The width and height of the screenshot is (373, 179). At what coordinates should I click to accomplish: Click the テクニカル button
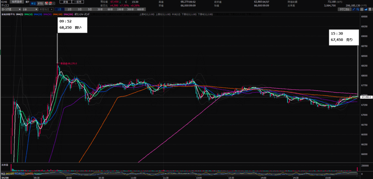[344, 9]
